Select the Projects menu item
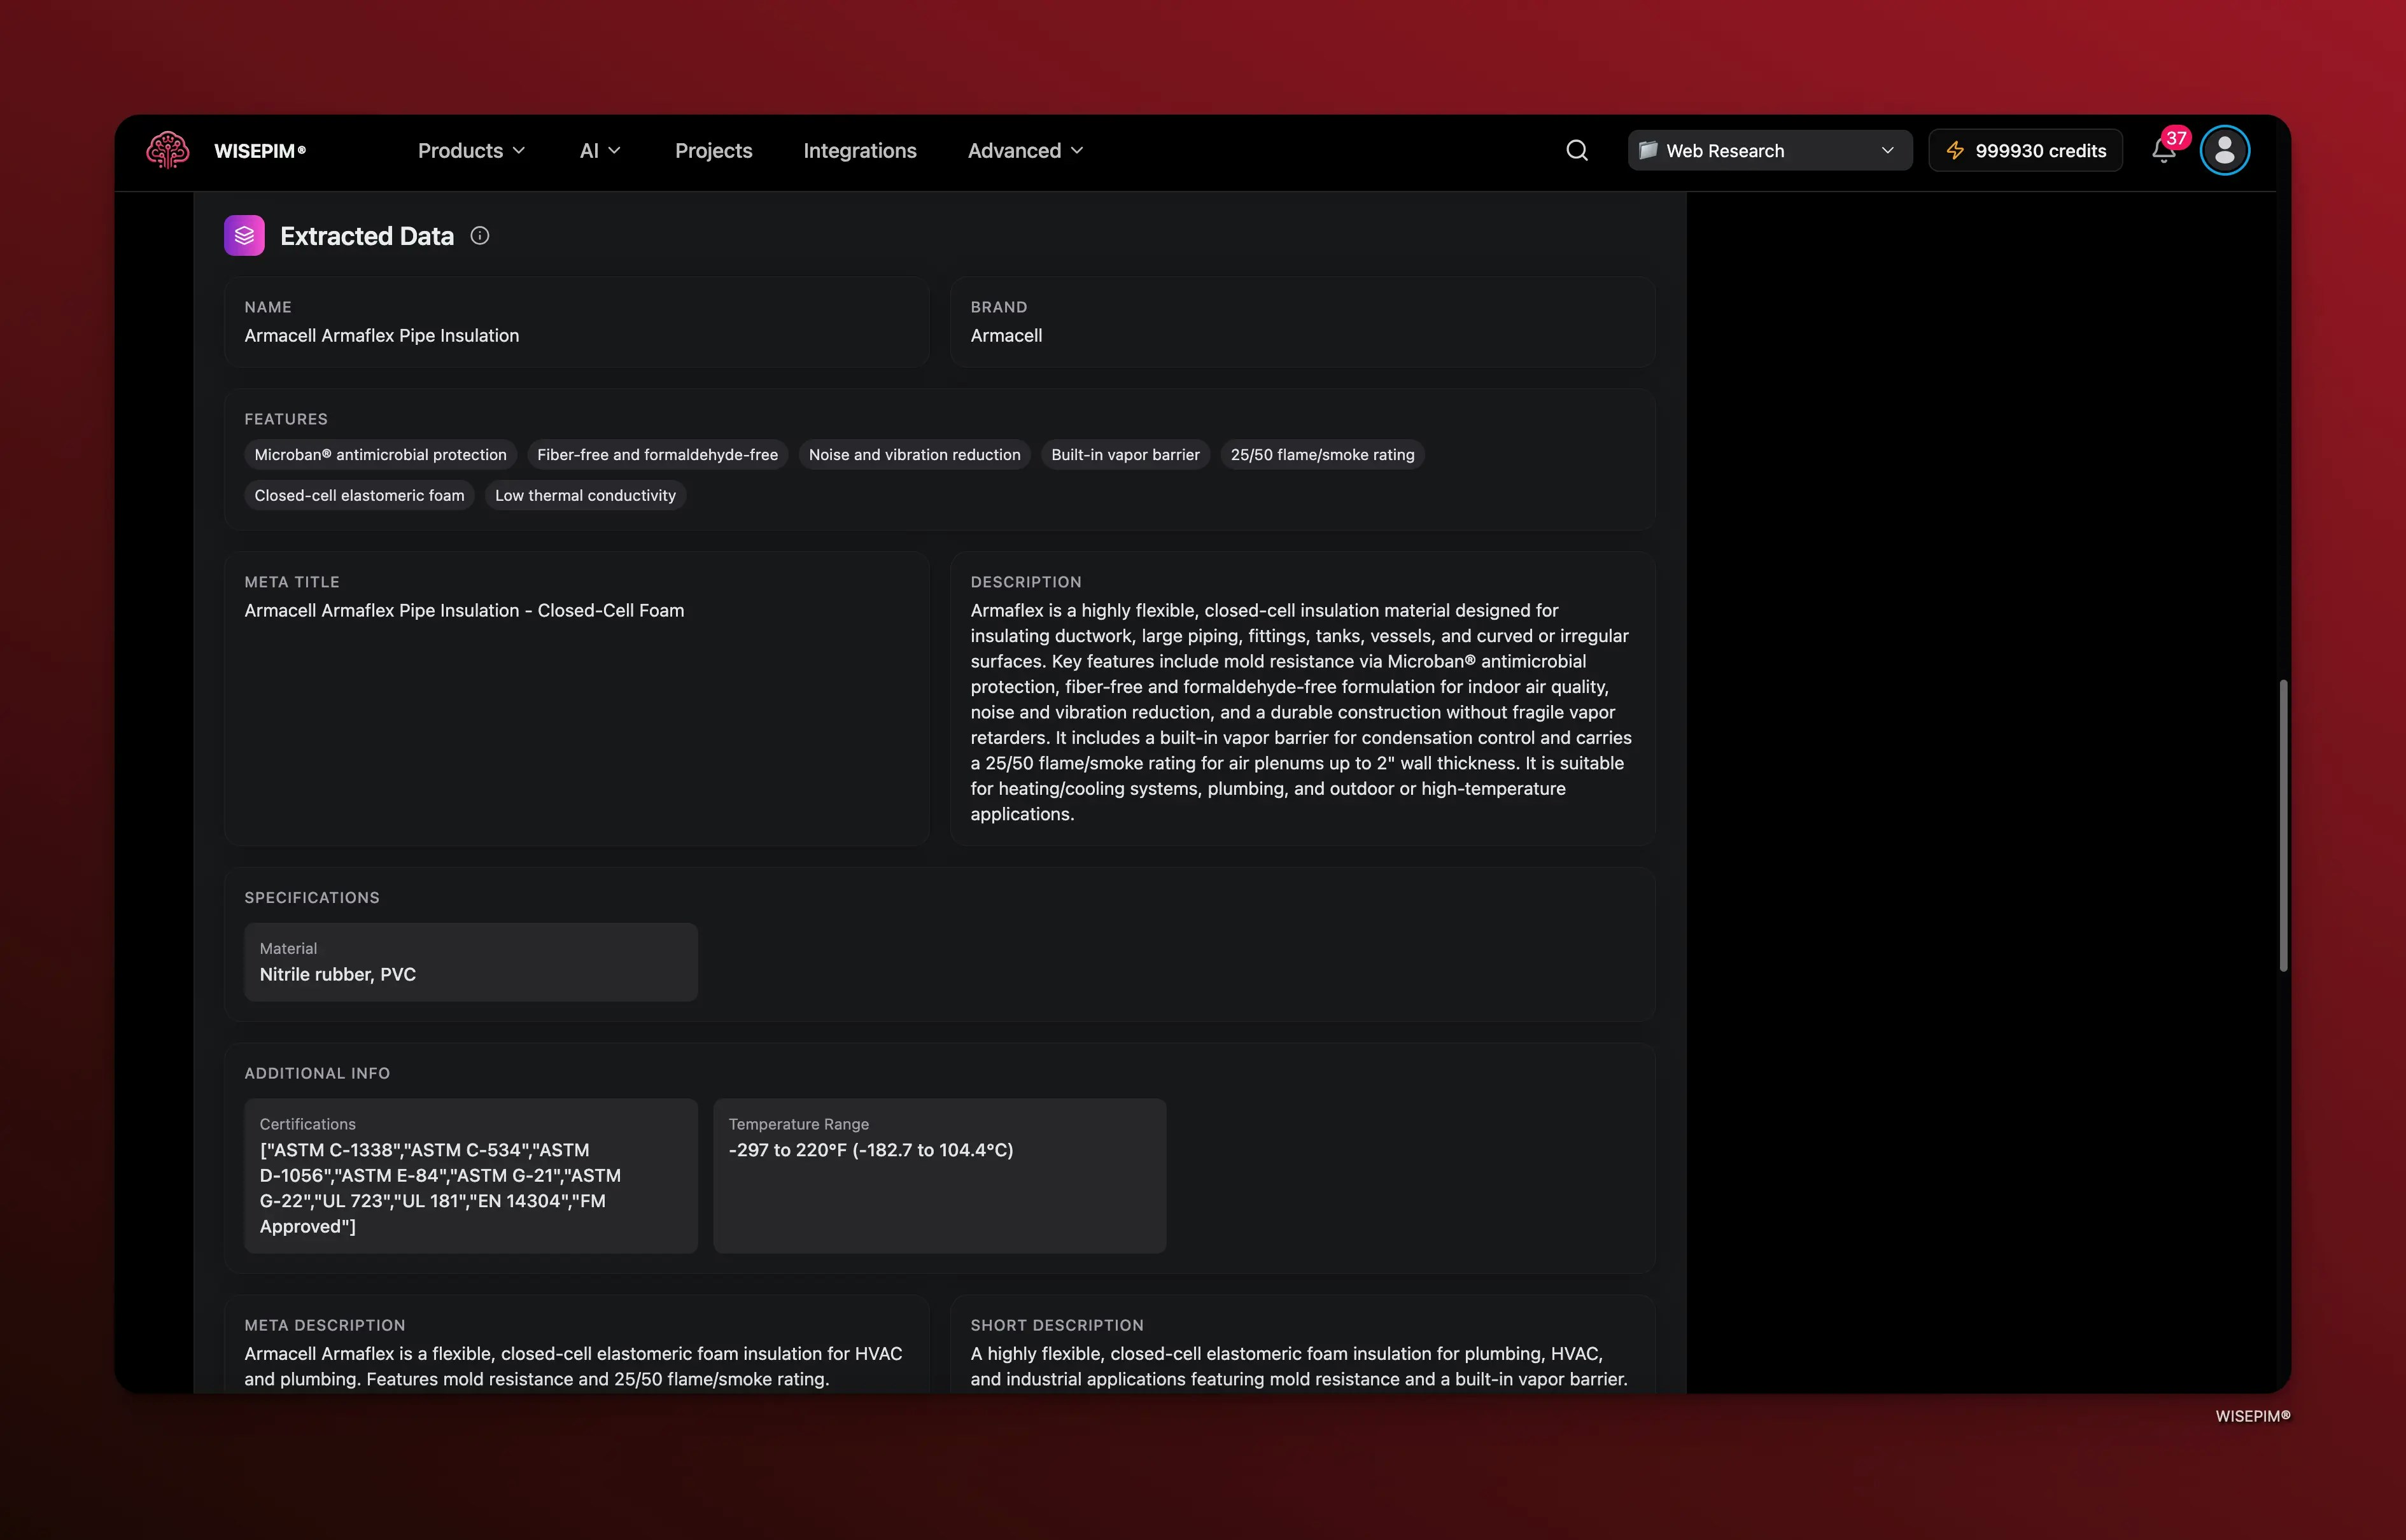This screenshot has width=2406, height=1540. click(x=713, y=150)
